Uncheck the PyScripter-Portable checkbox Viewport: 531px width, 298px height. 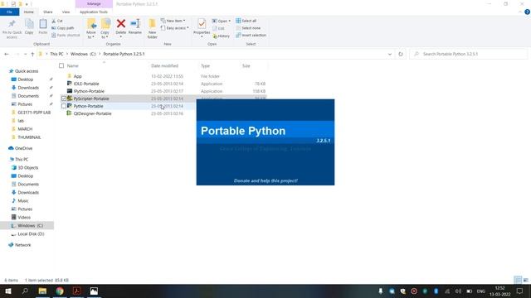tap(64, 99)
